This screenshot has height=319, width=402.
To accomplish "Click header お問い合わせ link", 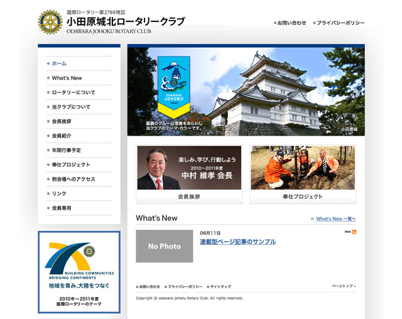I will 291,23.
